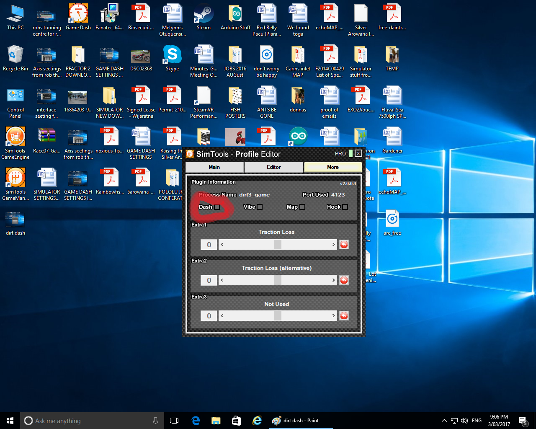Click the Traction Loss slider thumb
Viewport: 536px width, 429px height.
(x=278, y=244)
